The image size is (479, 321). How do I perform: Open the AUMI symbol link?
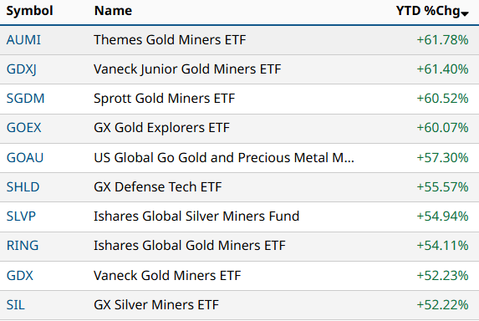[x=23, y=40]
